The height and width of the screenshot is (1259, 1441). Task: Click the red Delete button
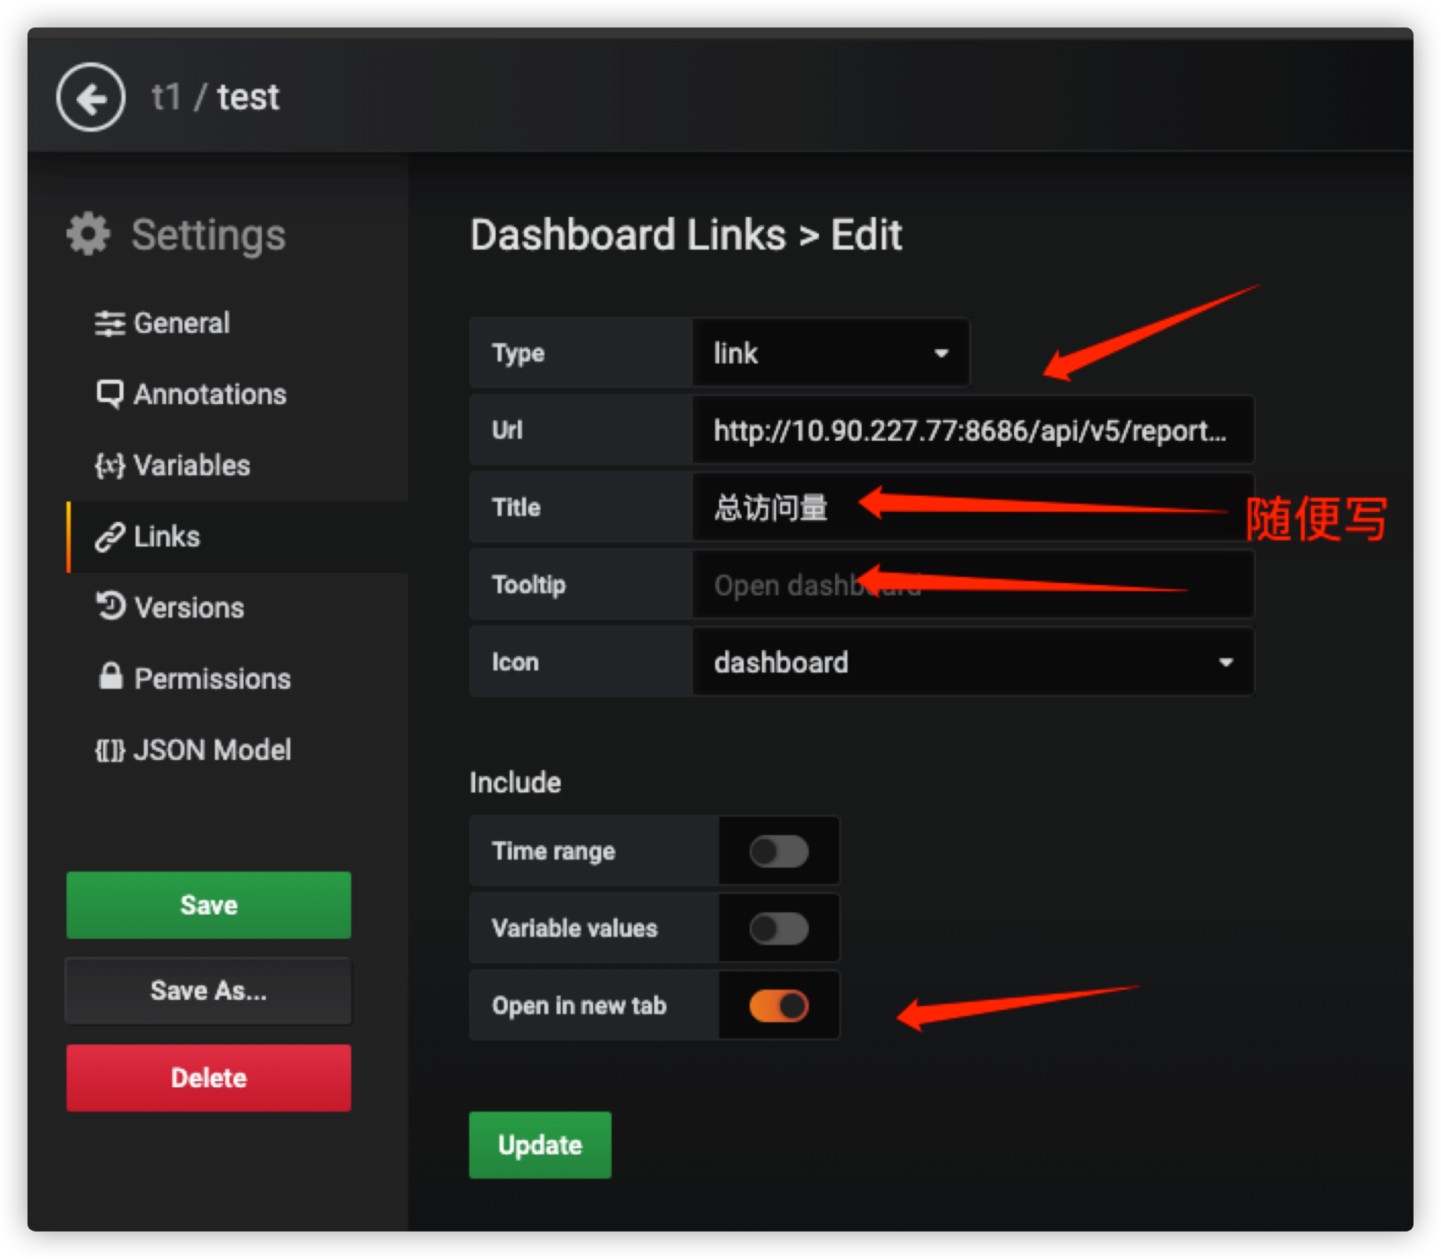point(208,1077)
